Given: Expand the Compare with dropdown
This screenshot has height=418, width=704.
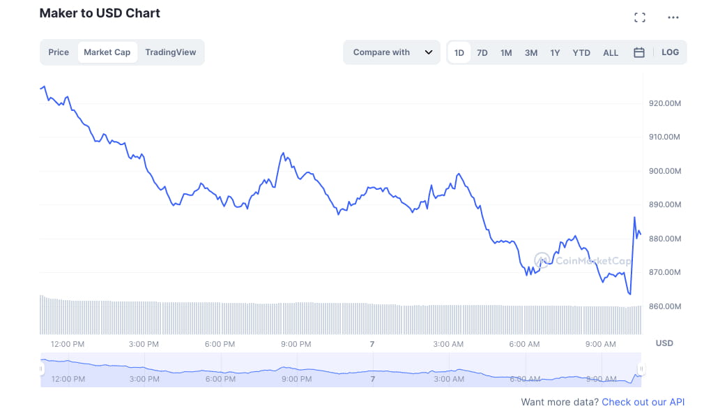Looking at the screenshot, I should pos(392,52).
